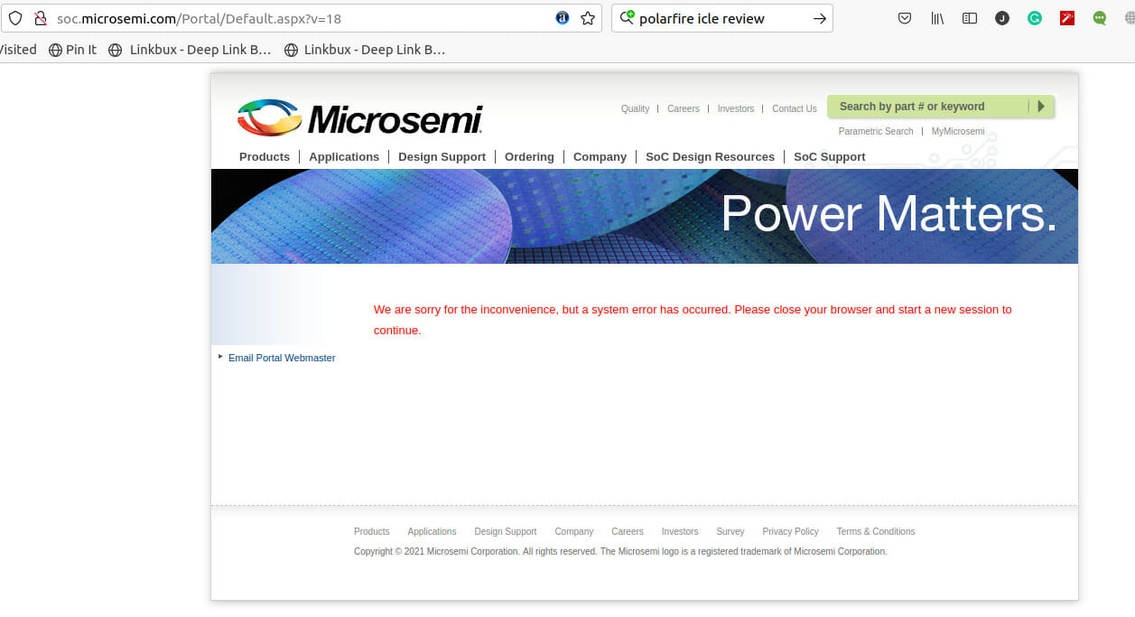1135x617 pixels.
Task: Open the Products menu
Action: pyautogui.click(x=265, y=156)
